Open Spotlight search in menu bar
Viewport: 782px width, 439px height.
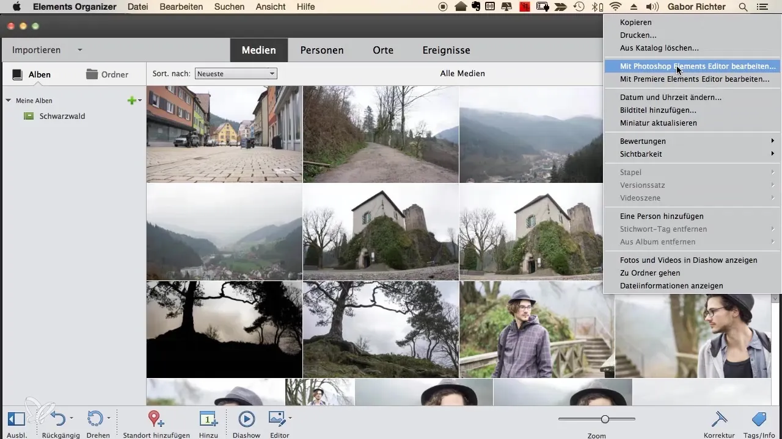click(x=743, y=7)
